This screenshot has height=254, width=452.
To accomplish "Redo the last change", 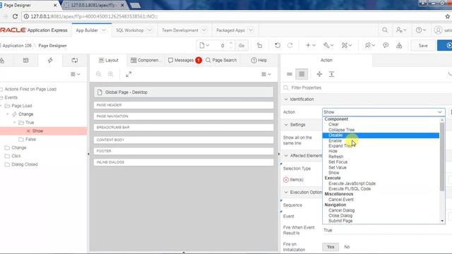I will tap(290, 45).
